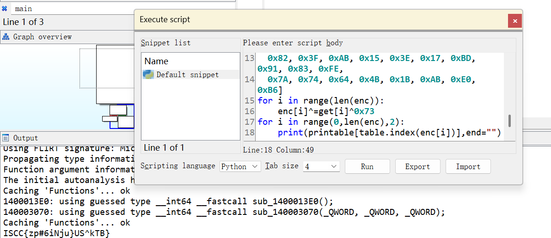Click the Name column header in snippet list
Screen dimensions: 551x238
(x=156, y=61)
